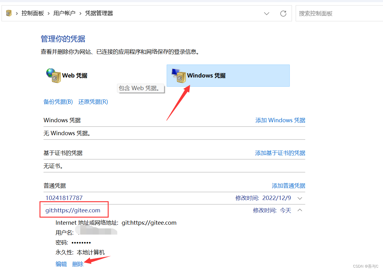Focus the 搜索控制面板 search box
The image size is (383, 271).
tap(339, 14)
